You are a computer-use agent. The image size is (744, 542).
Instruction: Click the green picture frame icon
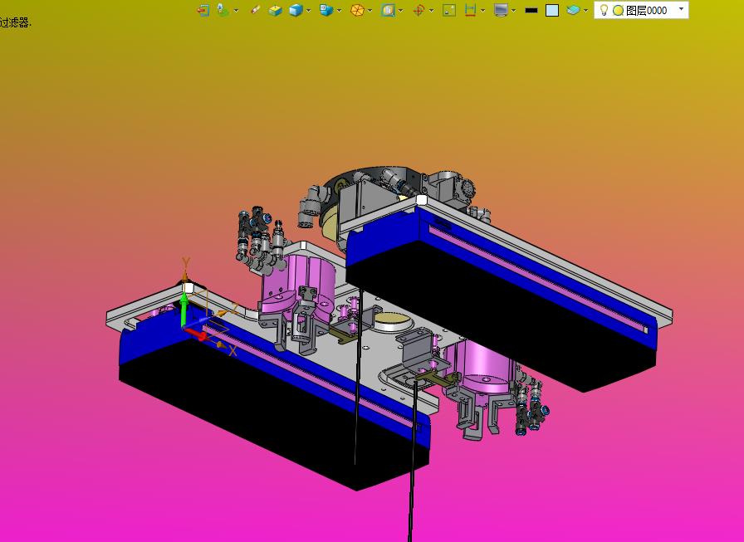449,11
